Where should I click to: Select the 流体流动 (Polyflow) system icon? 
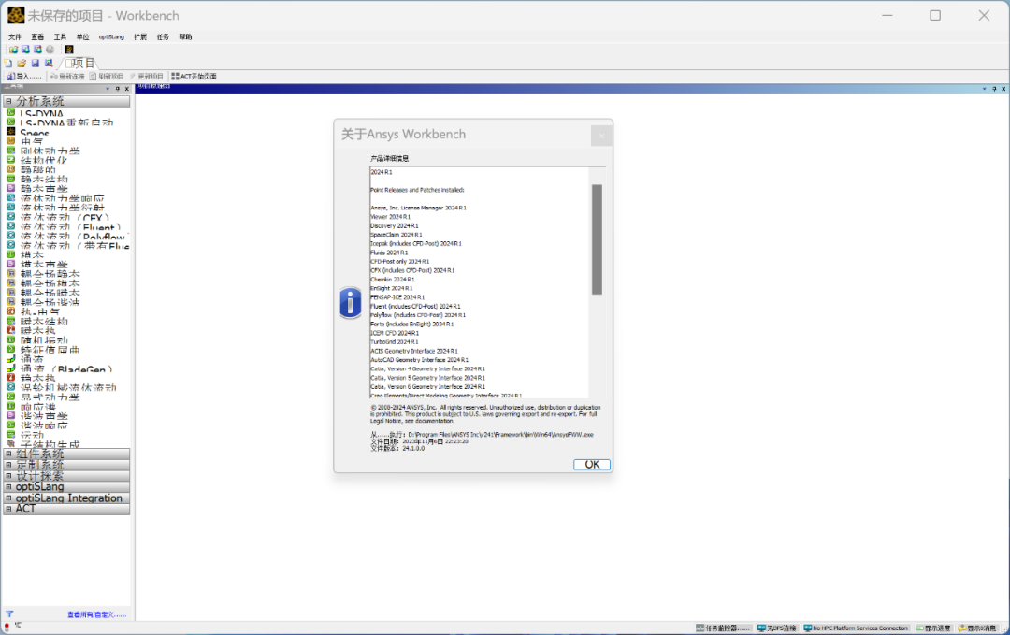tap(11, 236)
